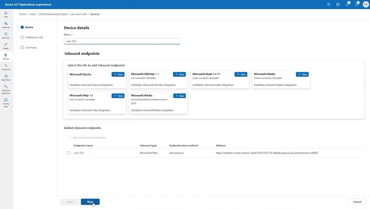Open the RV user account avatar

click(x=366, y=4)
